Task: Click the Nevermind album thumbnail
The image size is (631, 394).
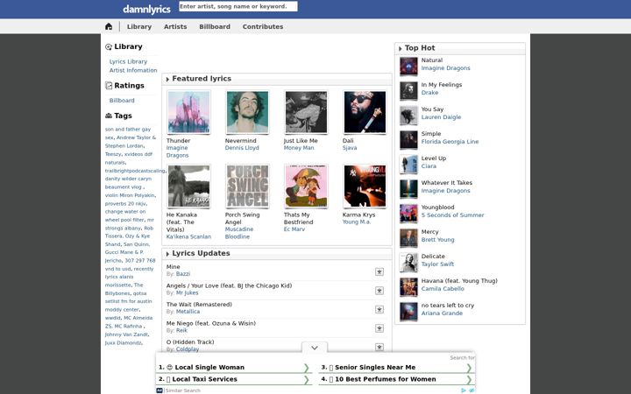Action: pyautogui.click(x=247, y=112)
